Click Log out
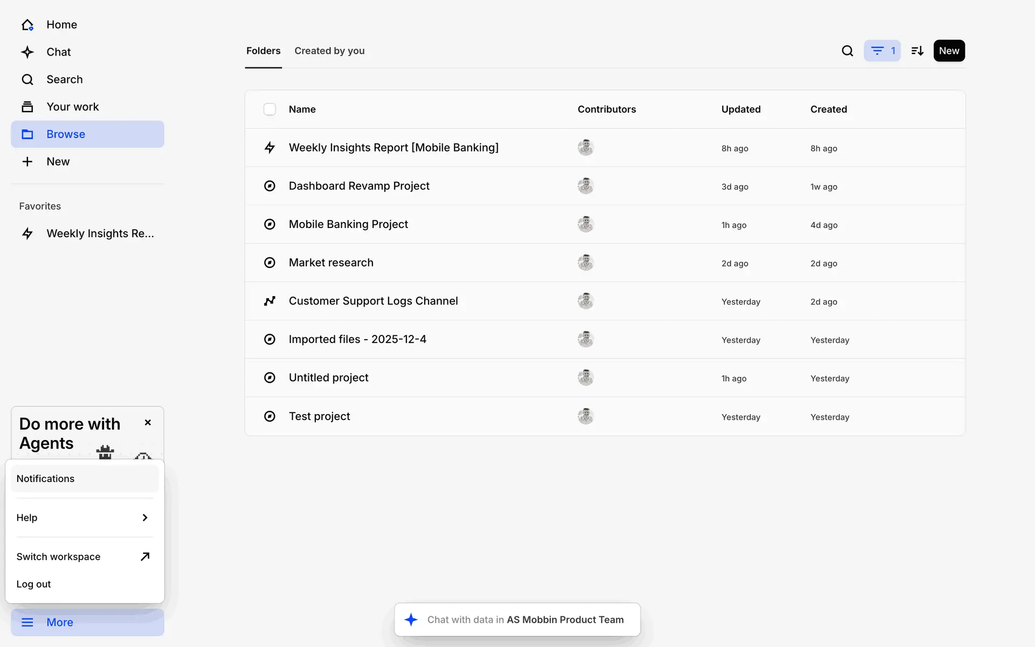 [x=33, y=584]
